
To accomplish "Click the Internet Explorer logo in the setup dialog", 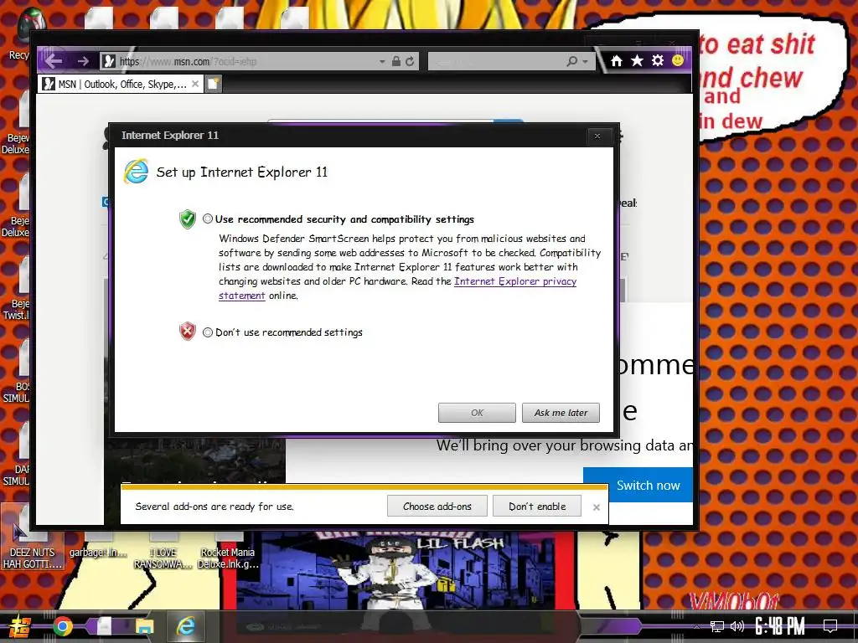I will pyautogui.click(x=136, y=172).
